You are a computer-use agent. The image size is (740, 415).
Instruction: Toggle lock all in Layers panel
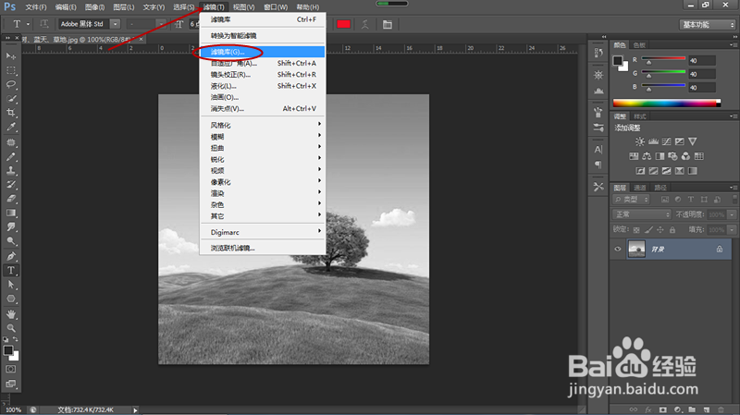[672, 229]
